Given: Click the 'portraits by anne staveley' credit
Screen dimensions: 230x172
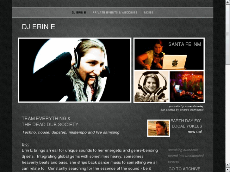Looking at the screenshot, I should pyautogui.click(x=186, y=106).
